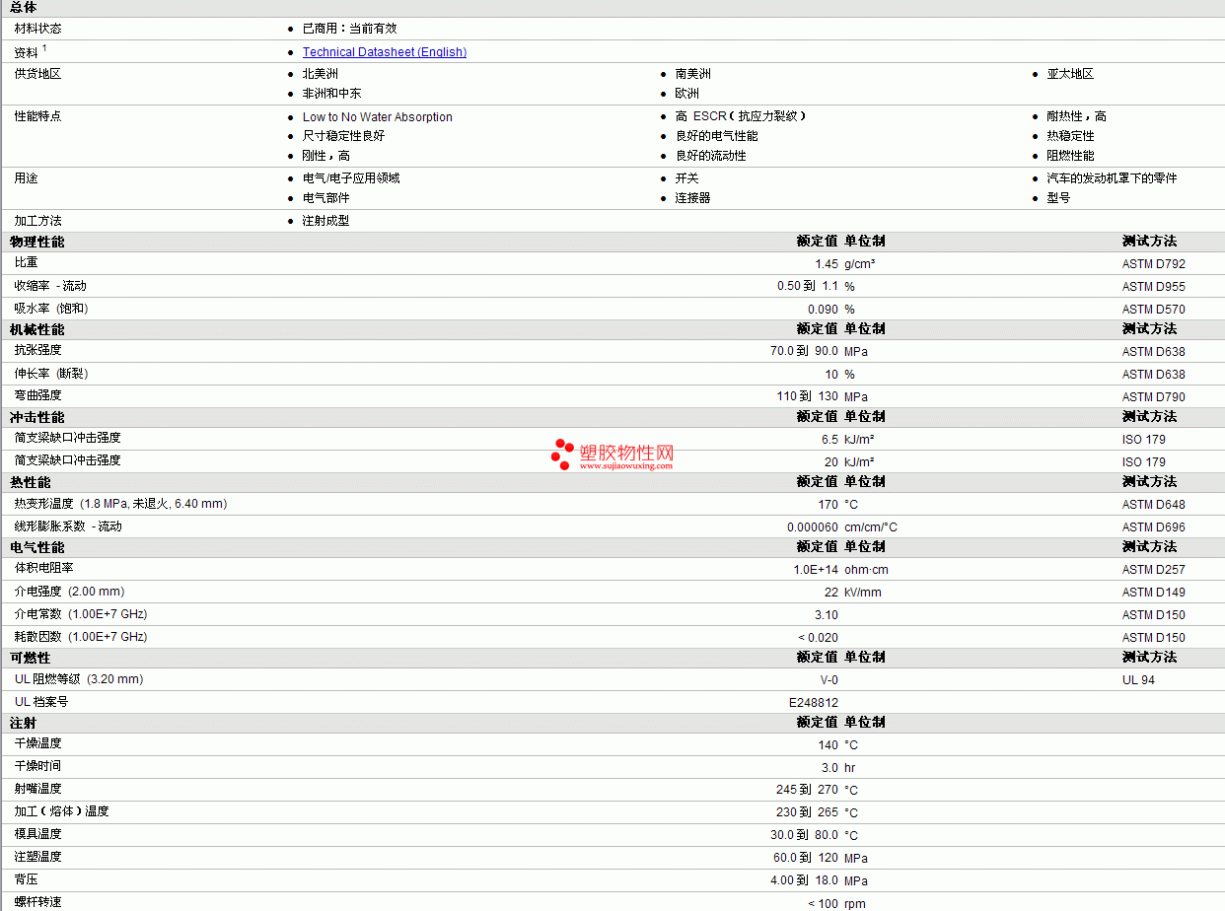Click the ASTM D149 test method
Viewport: 1225px width, 911px height.
[1154, 593]
